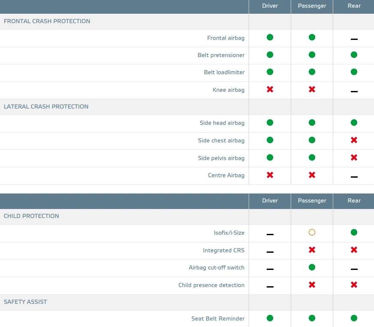Select the hollow orange circle for Passenger Isofix/i-Size
Image resolution: width=374 pixels, height=327 pixels.
[x=312, y=232]
